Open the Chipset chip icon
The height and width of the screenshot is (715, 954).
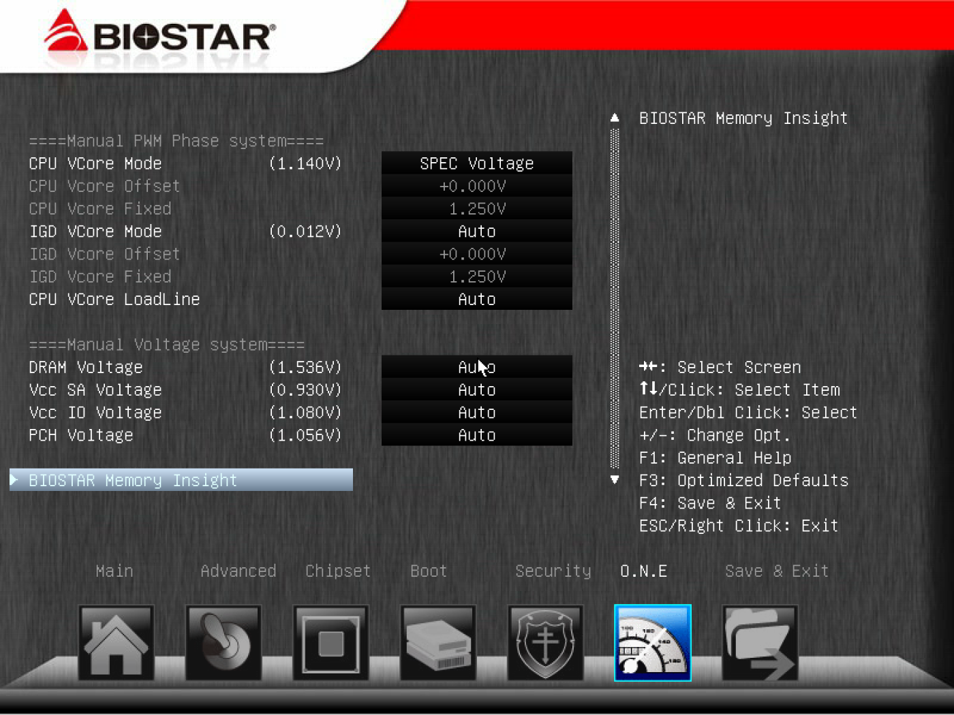click(331, 643)
